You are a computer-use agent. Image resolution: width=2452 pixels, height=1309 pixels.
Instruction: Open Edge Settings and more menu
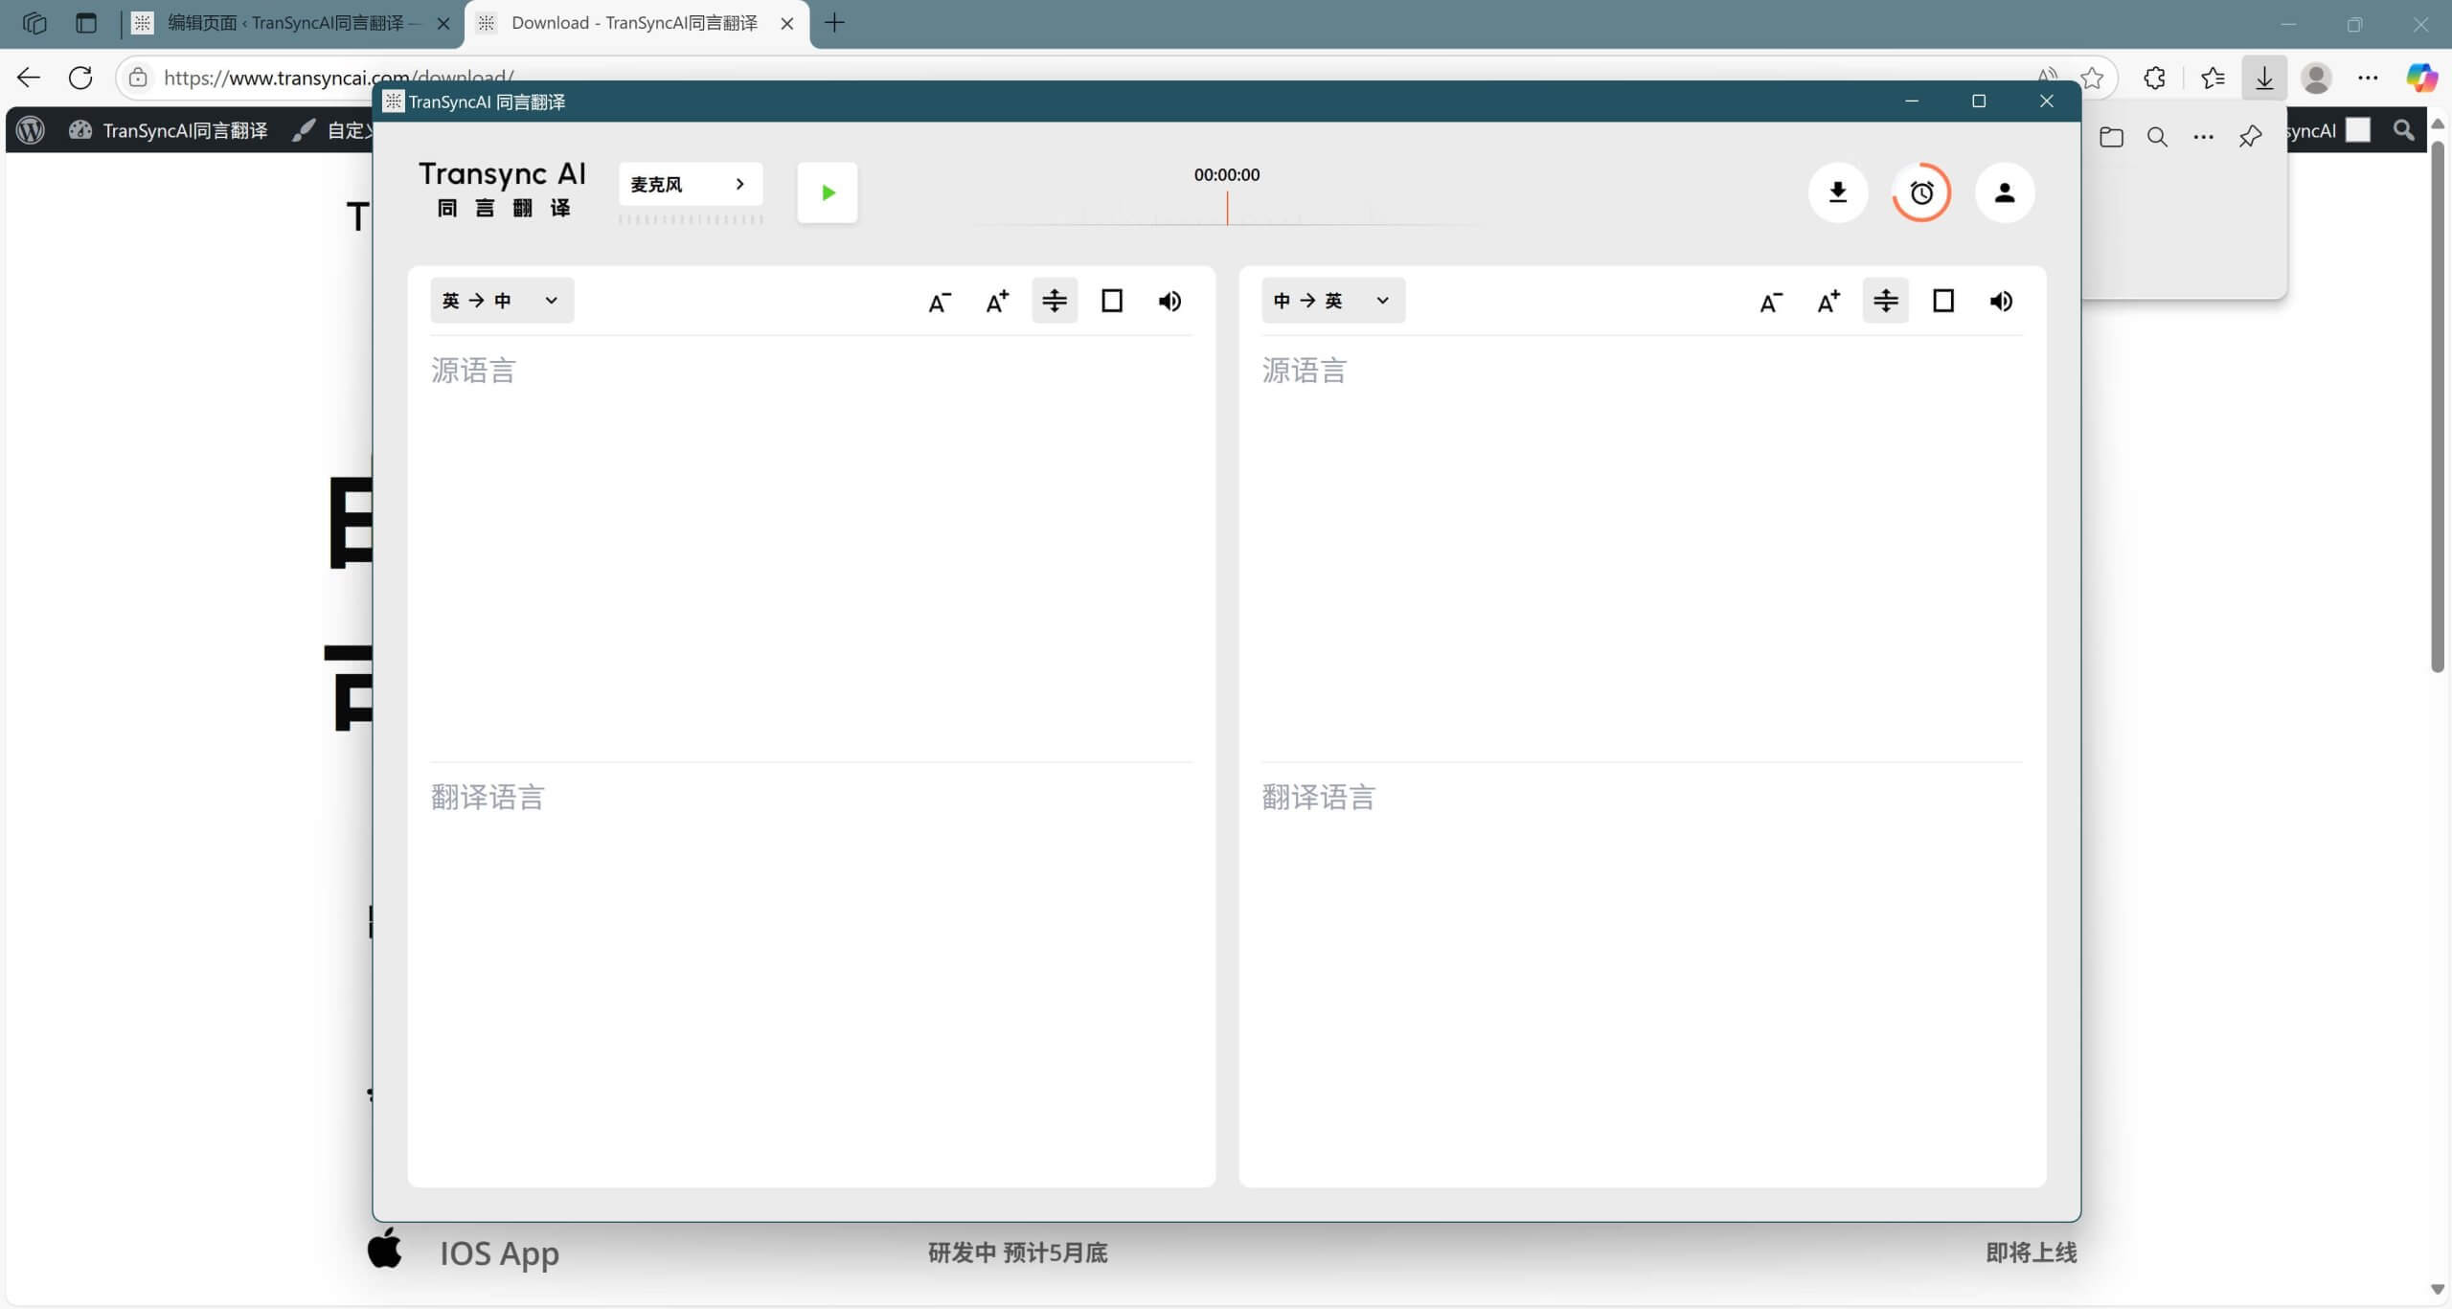point(2368,78)
